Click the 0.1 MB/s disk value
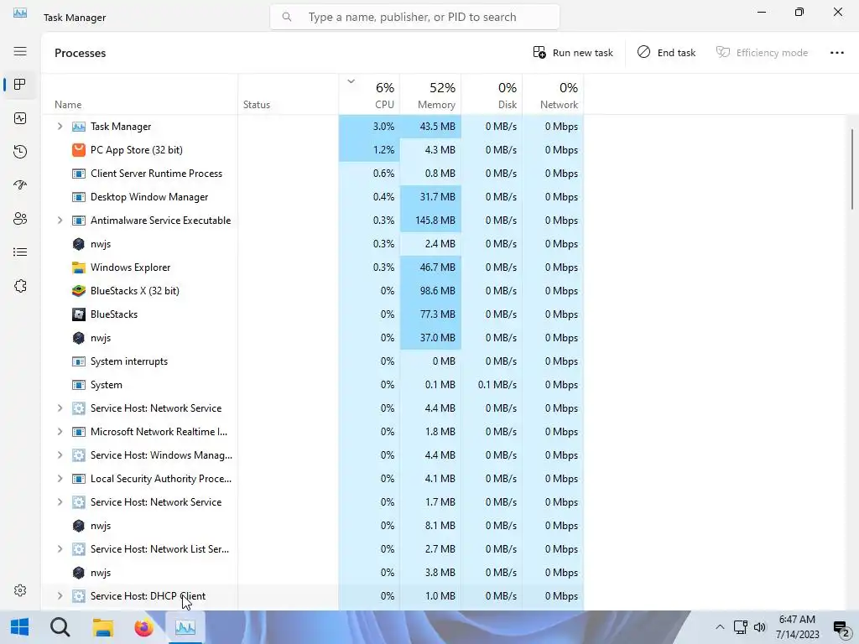859x644 pixels. point(497,385)
